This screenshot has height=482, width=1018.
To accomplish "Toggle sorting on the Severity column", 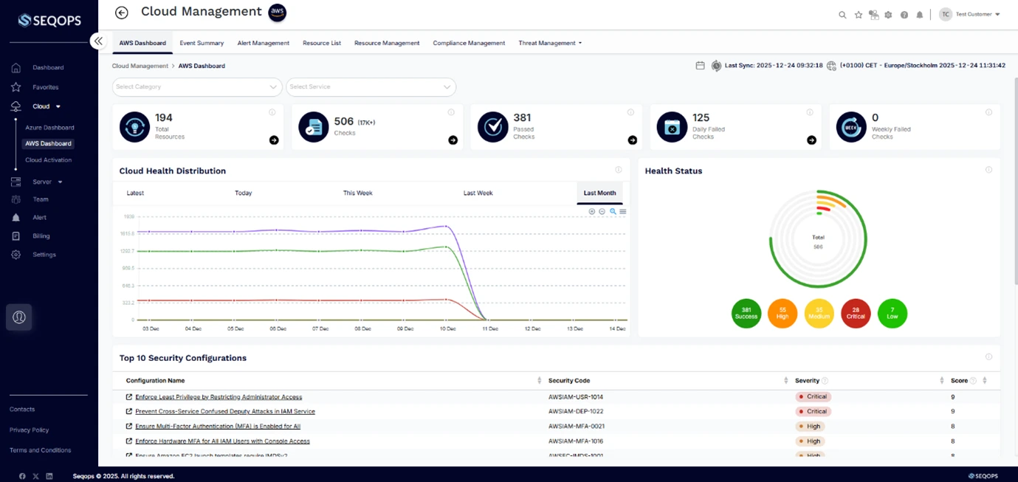I will click(x=787, y=380).
